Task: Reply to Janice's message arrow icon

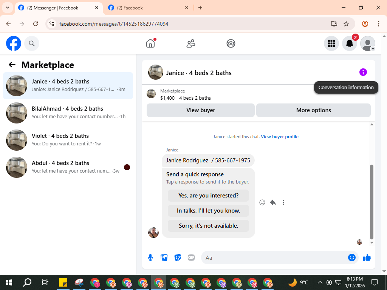Action: (273, 202)
